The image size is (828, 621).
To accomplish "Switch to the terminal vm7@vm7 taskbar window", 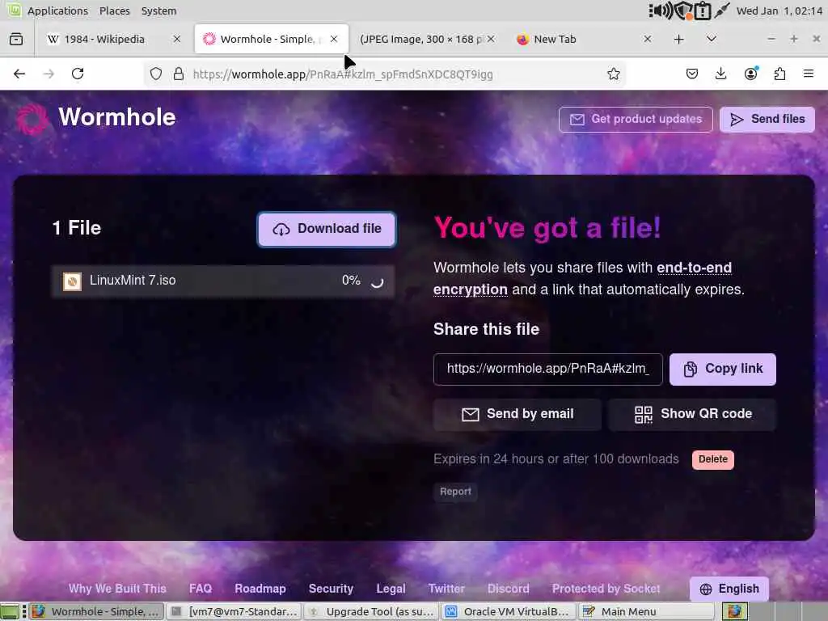I will coord(234,611).
